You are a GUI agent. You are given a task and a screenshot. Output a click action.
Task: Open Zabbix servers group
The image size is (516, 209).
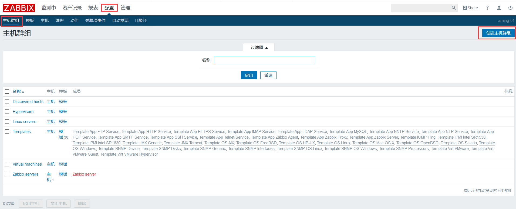point(25,174)
